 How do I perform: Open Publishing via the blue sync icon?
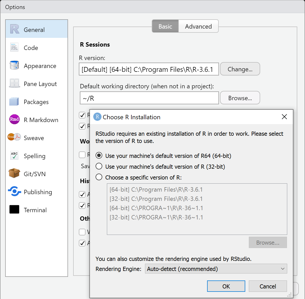14,191
